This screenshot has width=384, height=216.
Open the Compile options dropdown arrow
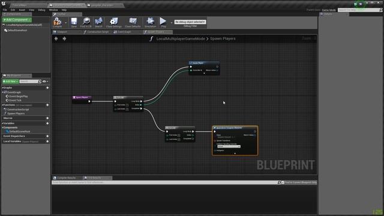(65, 23)
